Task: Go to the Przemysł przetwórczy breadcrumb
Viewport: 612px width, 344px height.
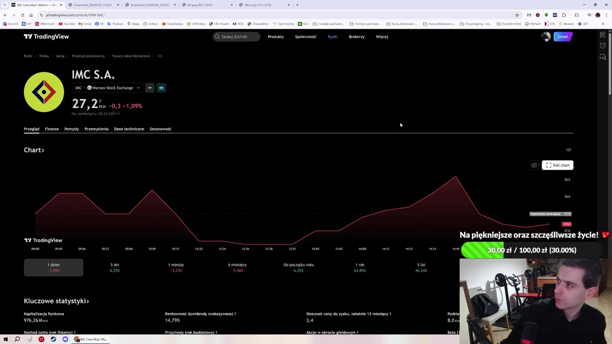Action: point(88,56)
